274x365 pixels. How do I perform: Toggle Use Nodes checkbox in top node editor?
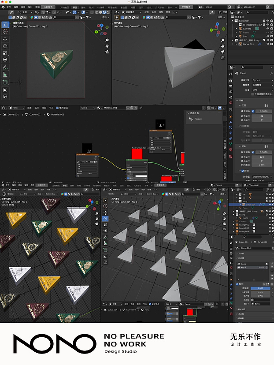[x=57, y=108]
